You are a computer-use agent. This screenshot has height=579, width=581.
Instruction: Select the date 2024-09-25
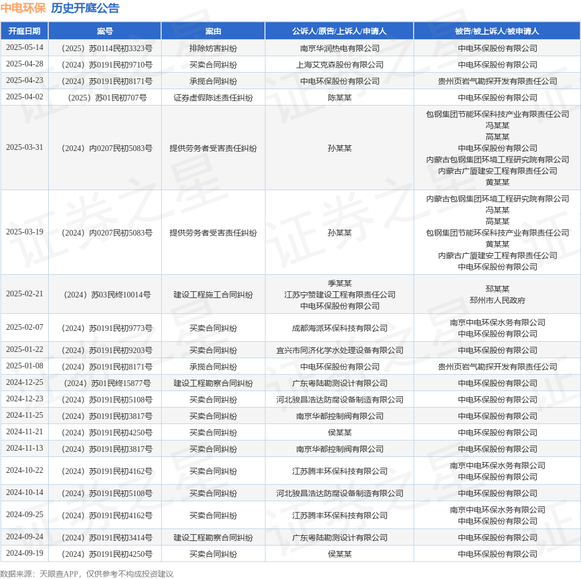pos(24,514)
